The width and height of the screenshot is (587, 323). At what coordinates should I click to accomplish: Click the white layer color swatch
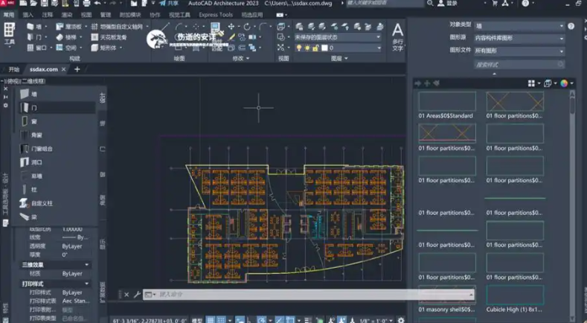pos(325,48)
